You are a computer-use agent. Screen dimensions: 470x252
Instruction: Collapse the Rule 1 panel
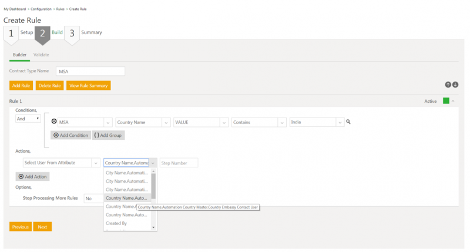tap(453, 101)
